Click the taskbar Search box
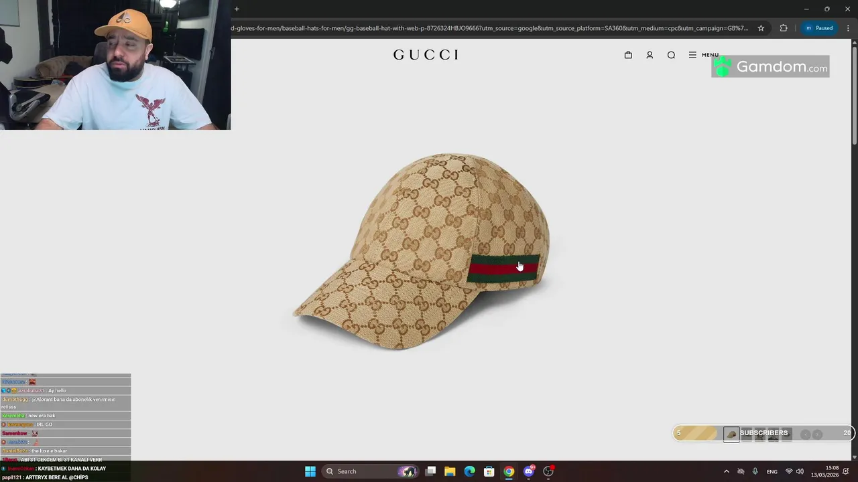858x482 pixels. [370, 471]
